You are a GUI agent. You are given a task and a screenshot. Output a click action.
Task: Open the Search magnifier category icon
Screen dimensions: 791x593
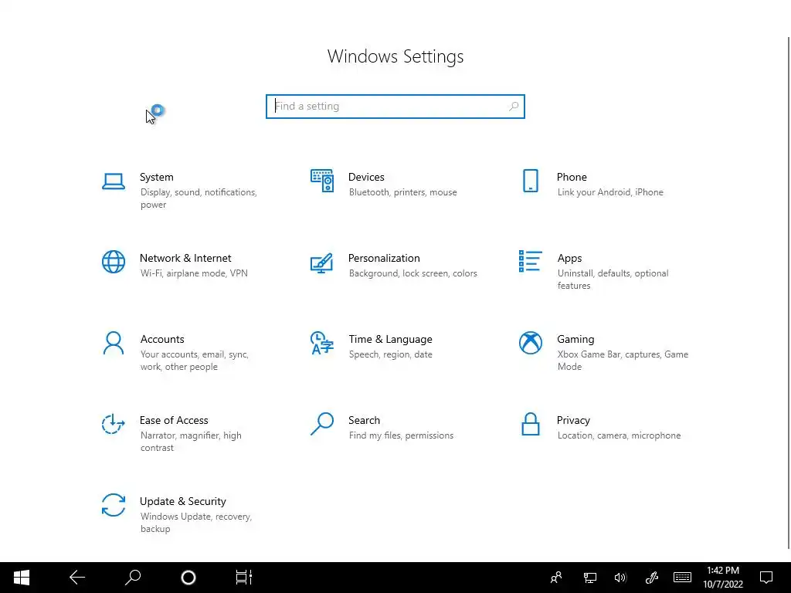pyautogui.click(x=322, y=424)
